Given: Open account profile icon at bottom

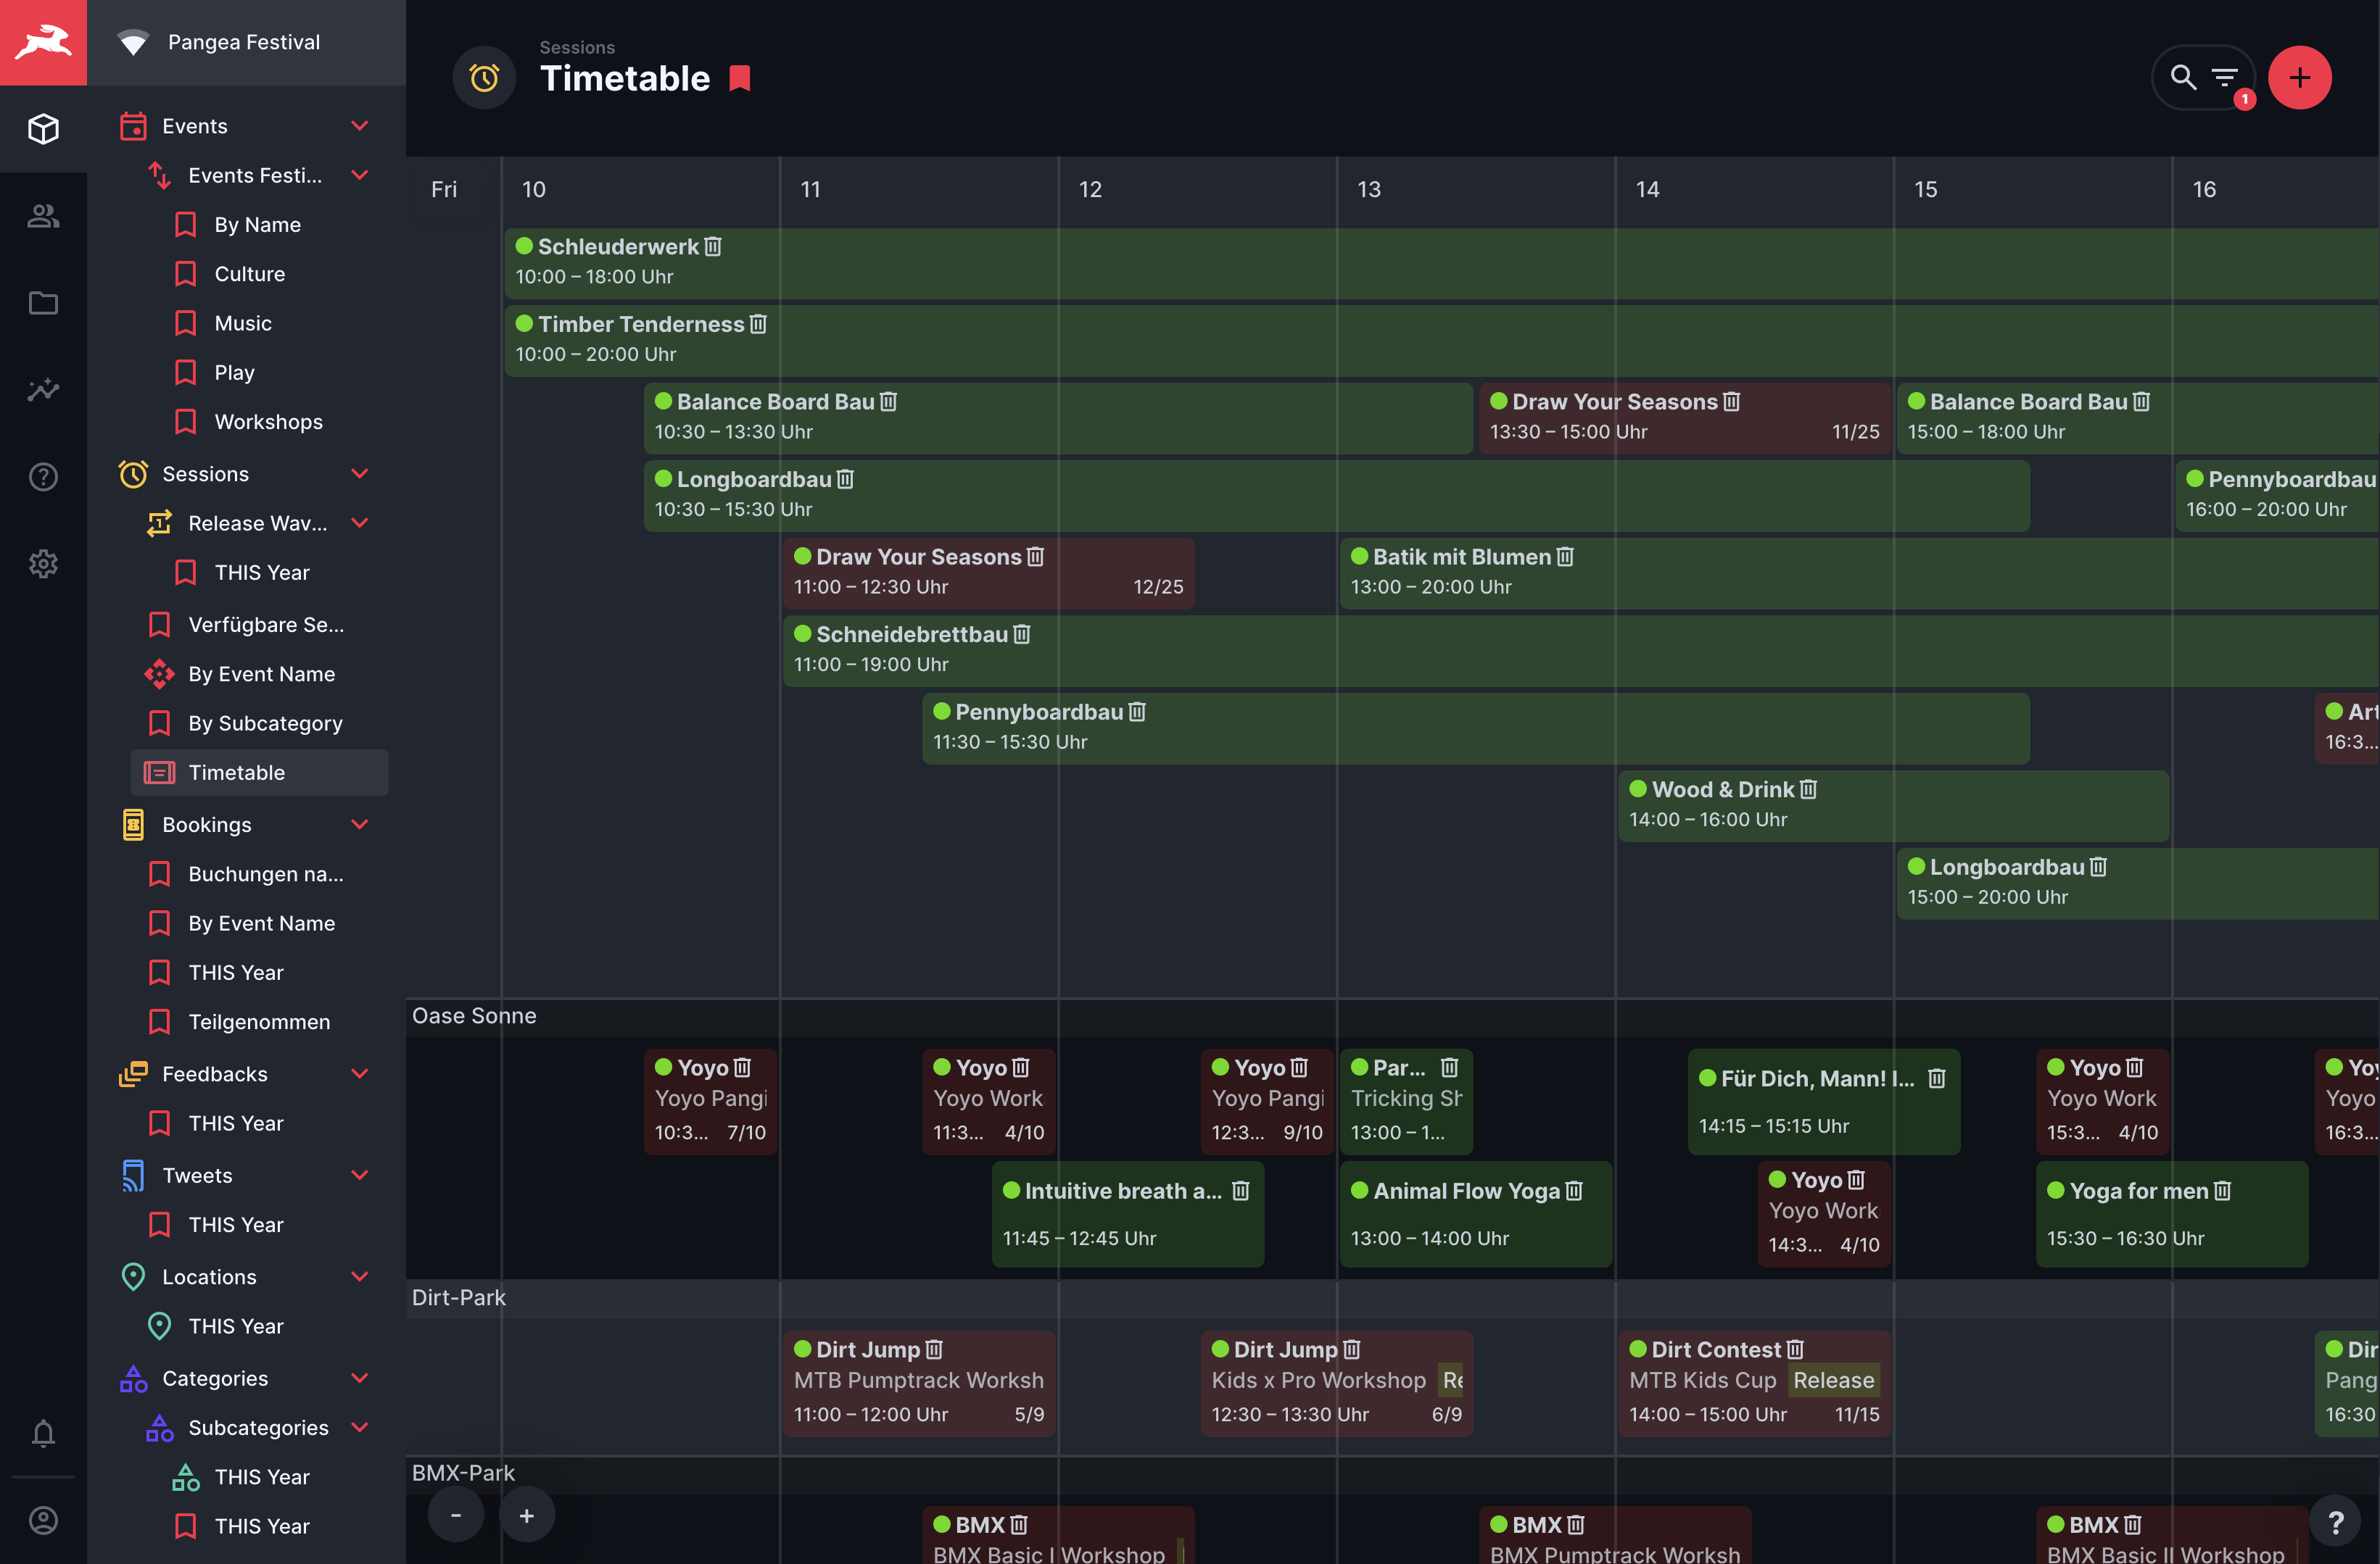Looking at the screenshot, I should click(43, 1520).
